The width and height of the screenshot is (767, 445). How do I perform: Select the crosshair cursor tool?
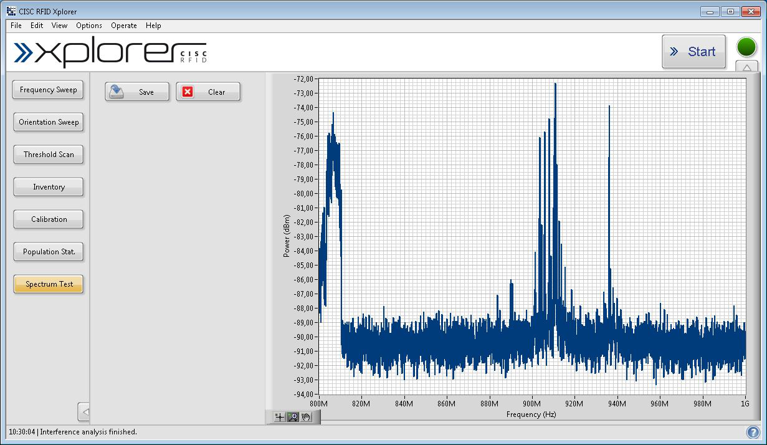(280, 418)
